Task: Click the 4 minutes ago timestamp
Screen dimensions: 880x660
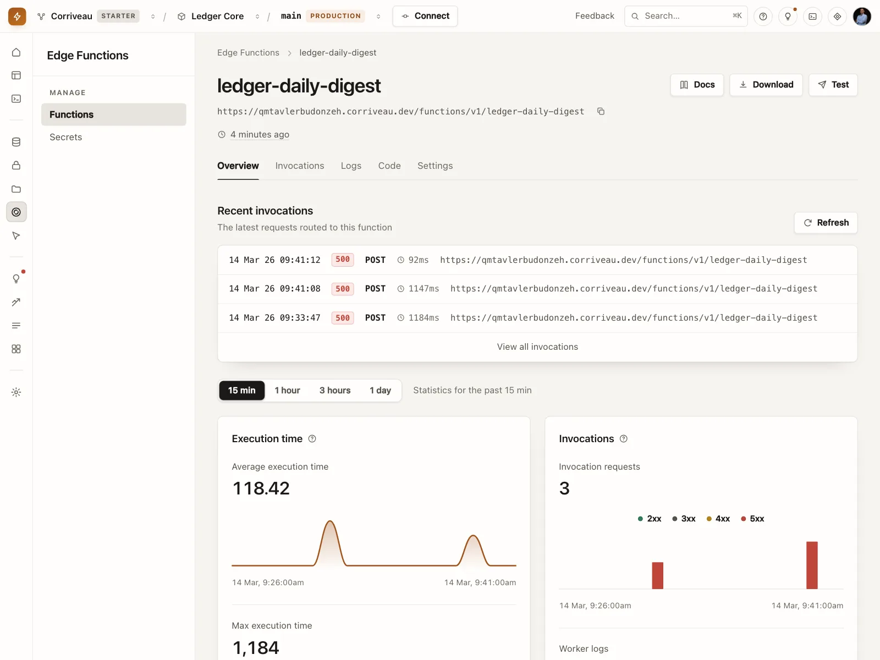Action: (260, 135)
